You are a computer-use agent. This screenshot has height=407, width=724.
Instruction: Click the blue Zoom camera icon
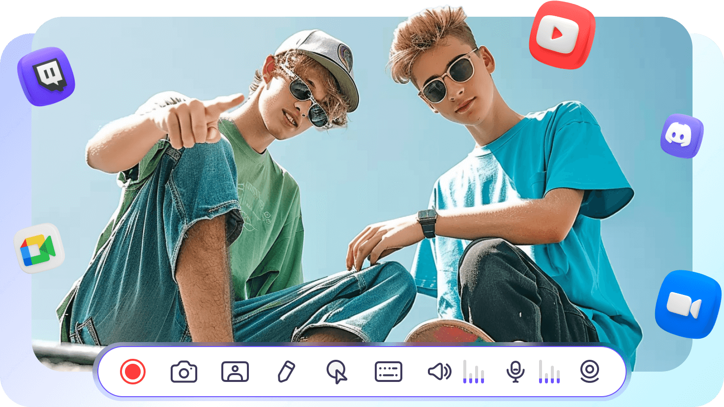tap(687, 304)
